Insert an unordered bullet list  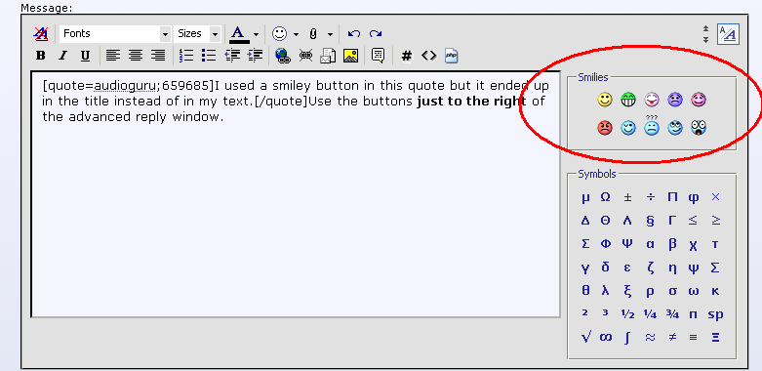209,56
